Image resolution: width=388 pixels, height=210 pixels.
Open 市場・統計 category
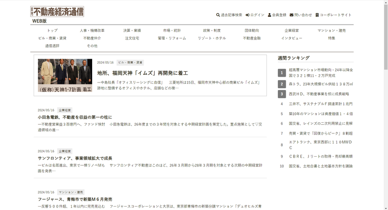coord(172,31)
